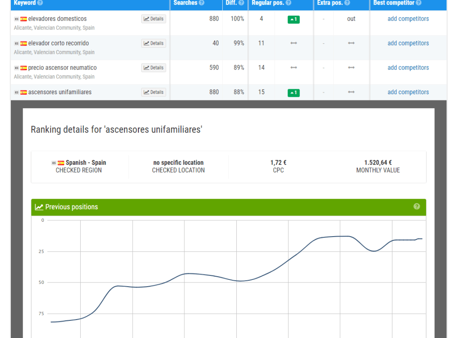The image size is (451, 338).
Task: Click green +1 badge for ascensores unifamiliares
Action: (x=294, y=93)
